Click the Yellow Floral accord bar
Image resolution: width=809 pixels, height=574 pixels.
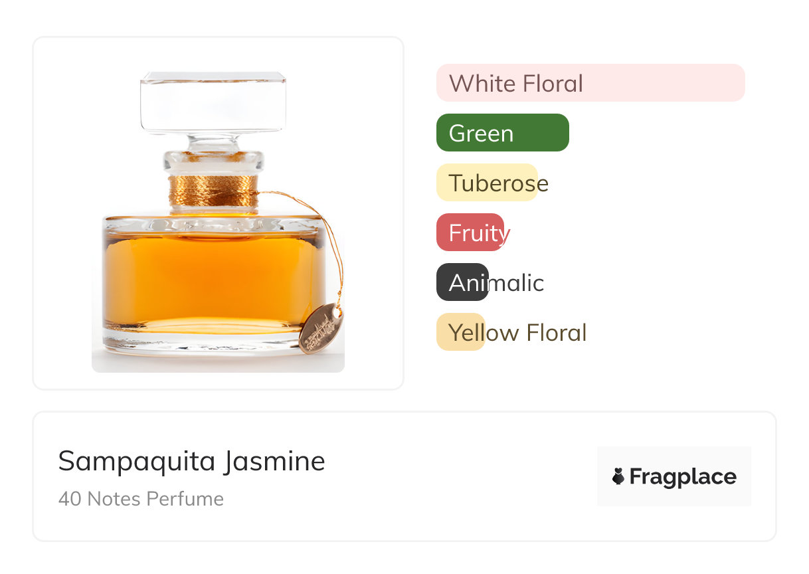460,332
